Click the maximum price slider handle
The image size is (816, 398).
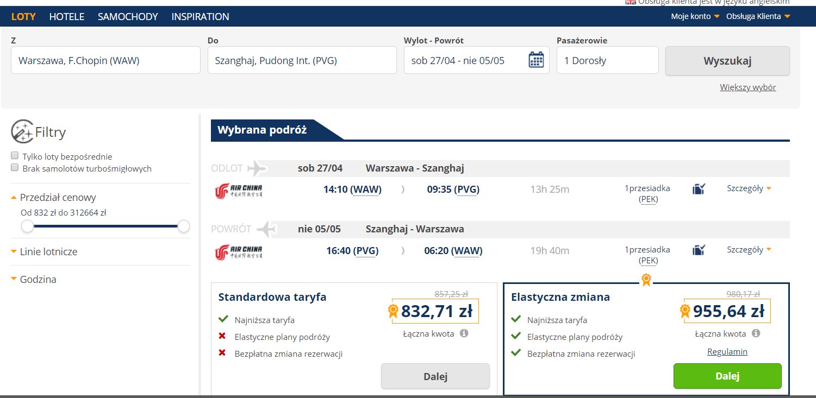pos(184,226)
